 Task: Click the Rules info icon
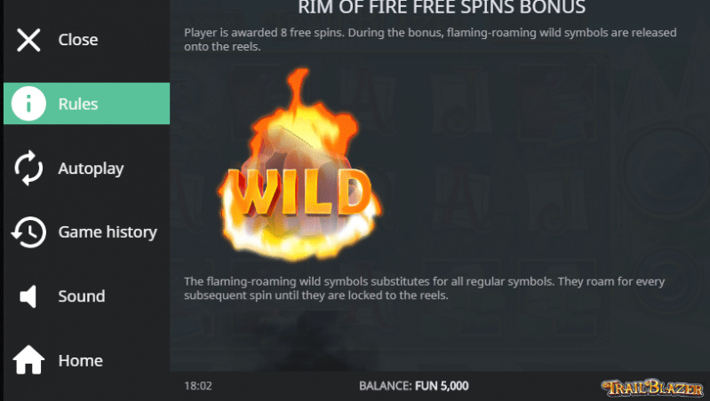click(28, 104)
